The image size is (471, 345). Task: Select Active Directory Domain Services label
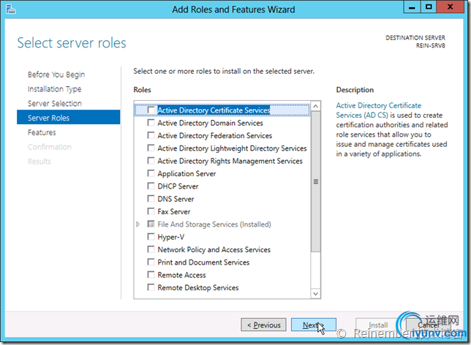tap(211, 123)
